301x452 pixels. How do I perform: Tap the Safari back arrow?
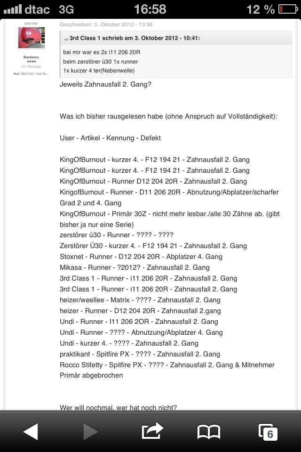[31, 431]
